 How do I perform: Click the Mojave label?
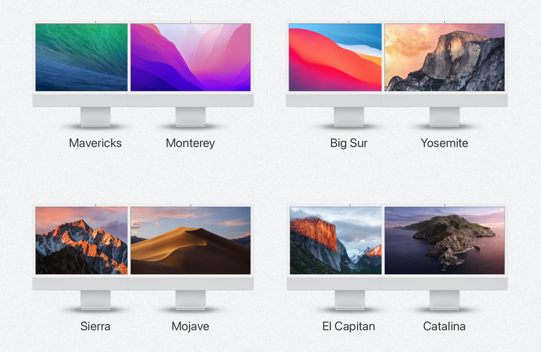tap(190, 326)
